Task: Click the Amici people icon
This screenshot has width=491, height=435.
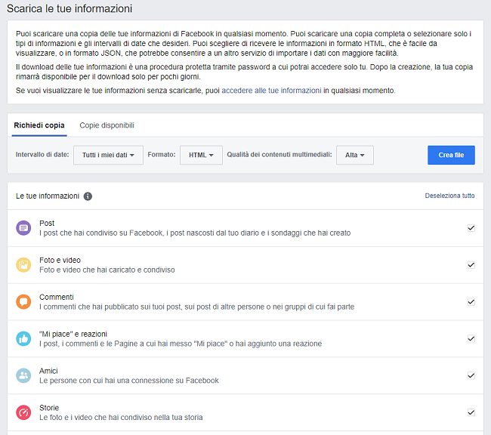Action: coord(23,375)
